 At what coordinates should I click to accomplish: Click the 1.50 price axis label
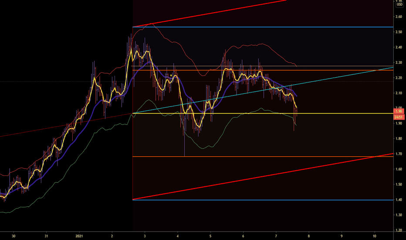[x=399, y=185]
